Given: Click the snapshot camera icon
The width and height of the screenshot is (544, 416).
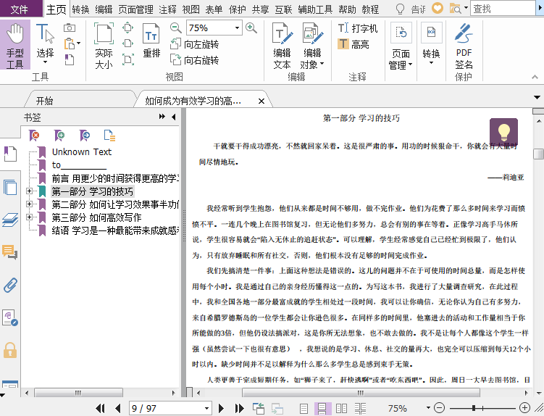Looking at the screenshot, I should (70, 28).
